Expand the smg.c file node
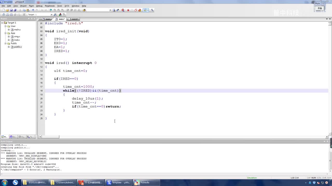 [9, 36]
